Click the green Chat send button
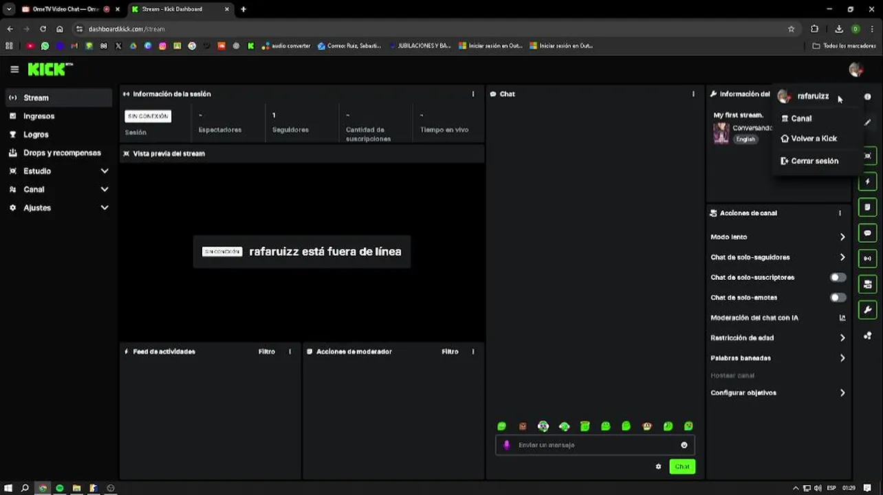883x495 pixels. (682, 466)
